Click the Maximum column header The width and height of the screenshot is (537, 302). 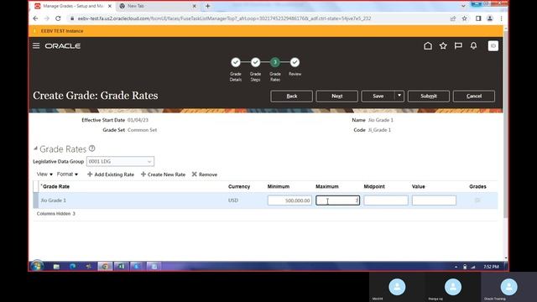(x=327, y=186)
